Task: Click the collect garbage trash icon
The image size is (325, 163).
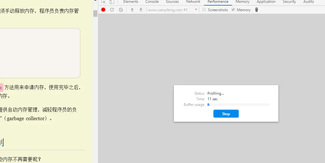Action: [257, 10]
